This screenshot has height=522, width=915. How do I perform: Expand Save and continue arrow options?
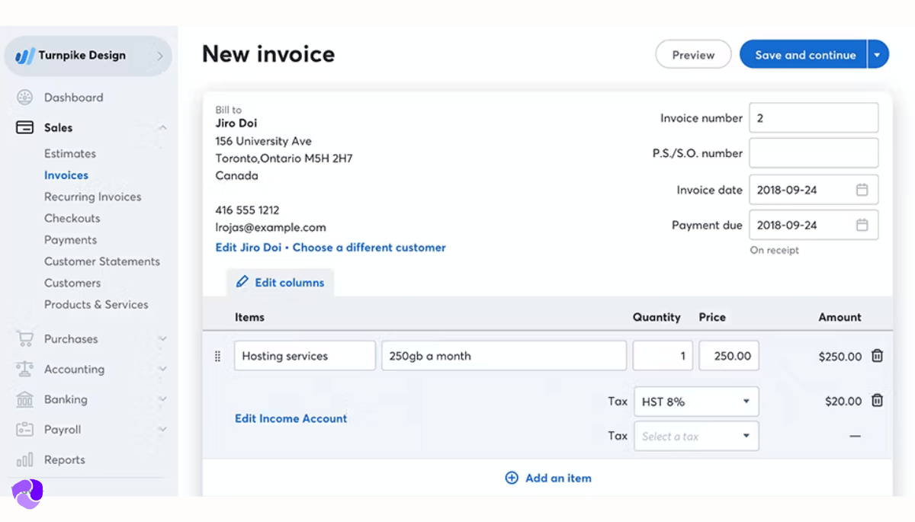878,55
